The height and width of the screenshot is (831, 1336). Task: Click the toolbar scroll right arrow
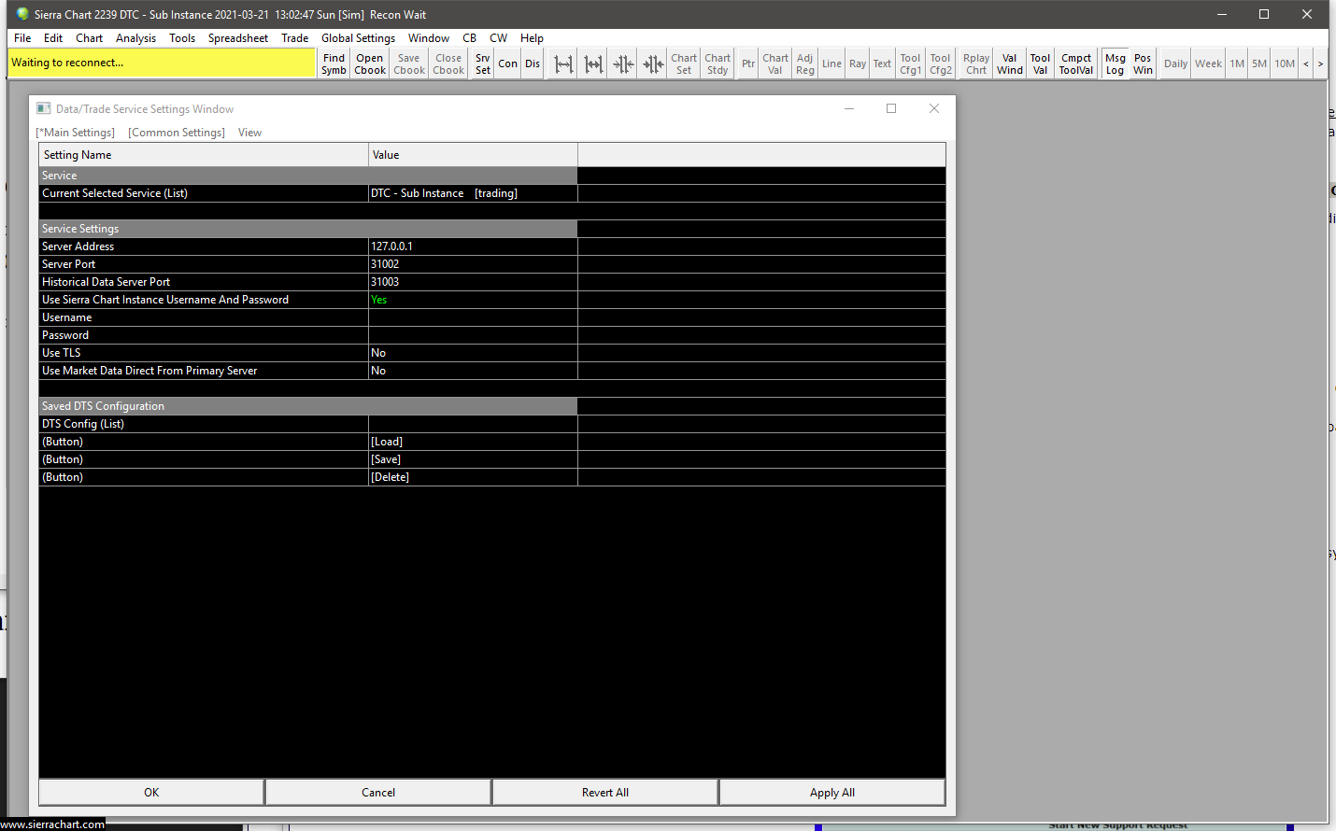point(1320,63)
